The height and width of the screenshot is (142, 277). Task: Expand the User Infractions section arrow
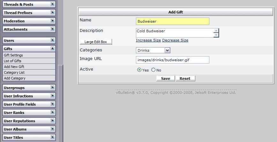coord(52,96)
